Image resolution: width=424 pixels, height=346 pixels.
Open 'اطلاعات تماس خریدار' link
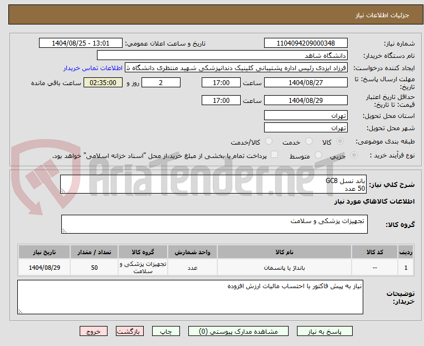click(93, 68)
